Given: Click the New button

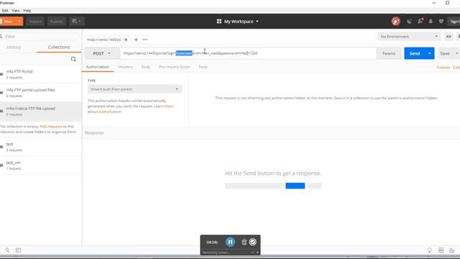Looking at the screenshot, I should coord(7,21).
